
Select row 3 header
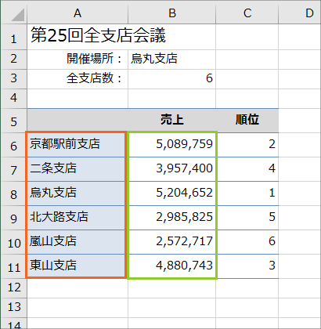click(13, 79)
